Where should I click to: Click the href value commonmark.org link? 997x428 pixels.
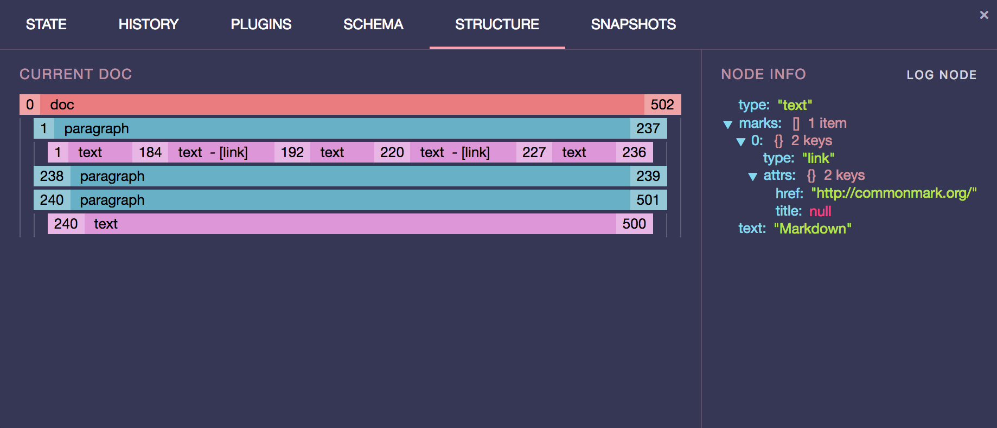point(894,193)
